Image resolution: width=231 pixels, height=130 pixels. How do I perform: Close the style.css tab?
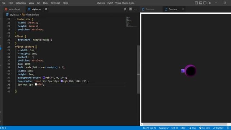point(46,9)
